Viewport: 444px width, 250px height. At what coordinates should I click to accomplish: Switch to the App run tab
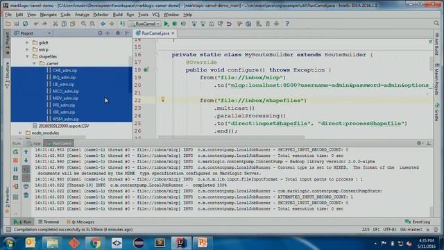pos(35,144)
